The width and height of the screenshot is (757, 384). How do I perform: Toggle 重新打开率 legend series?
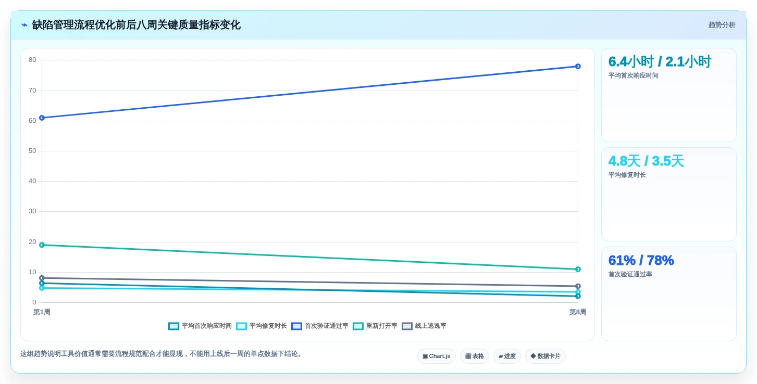375,326
